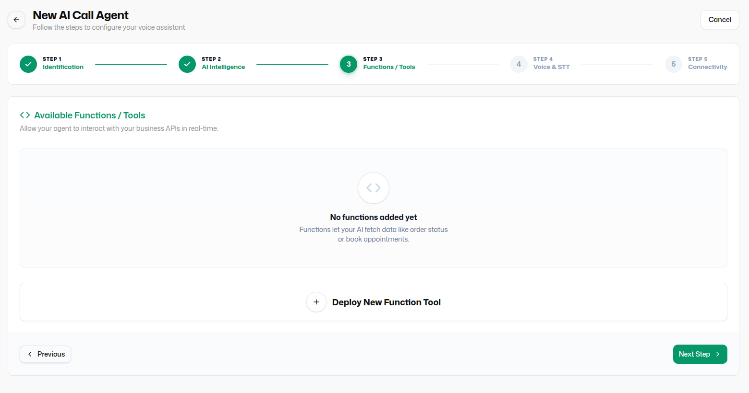Select Functions / Tools step label
The height and width of the screenshot is (393, 749).
(389, 67)
